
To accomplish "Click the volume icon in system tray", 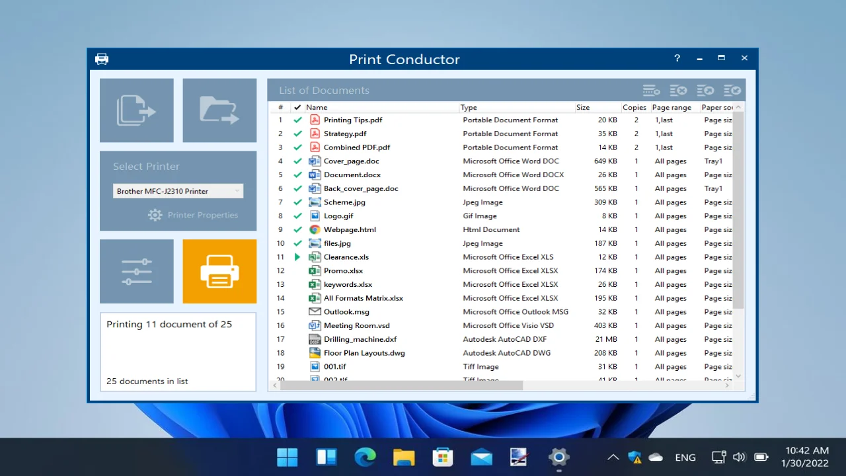I will [x=740, y=457].
